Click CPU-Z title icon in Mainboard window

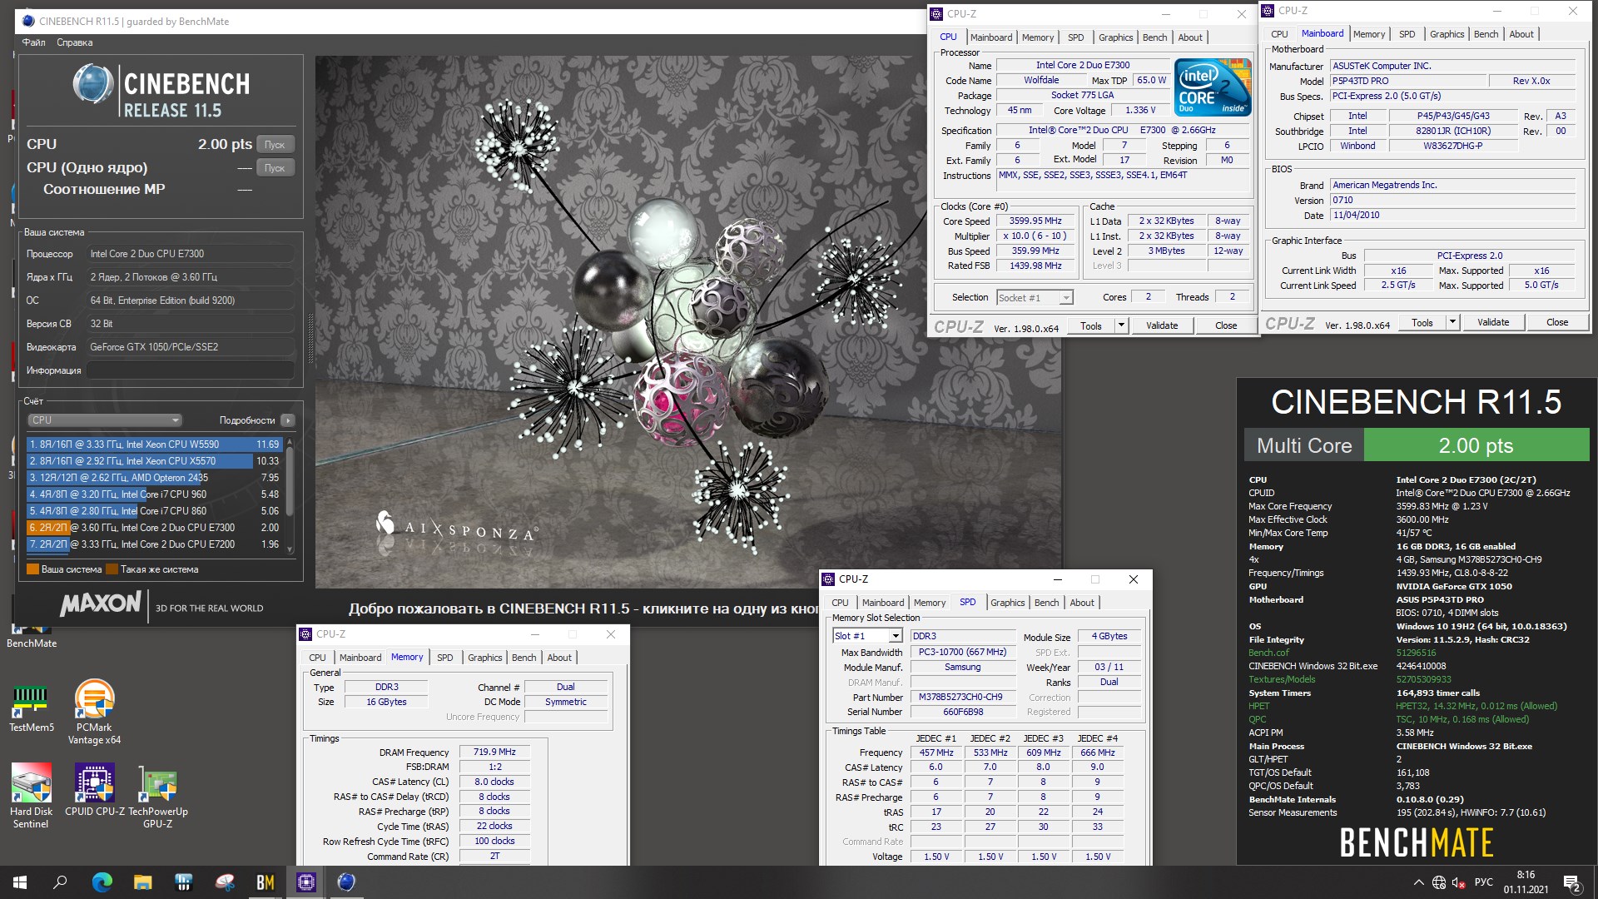(1268, 11)
